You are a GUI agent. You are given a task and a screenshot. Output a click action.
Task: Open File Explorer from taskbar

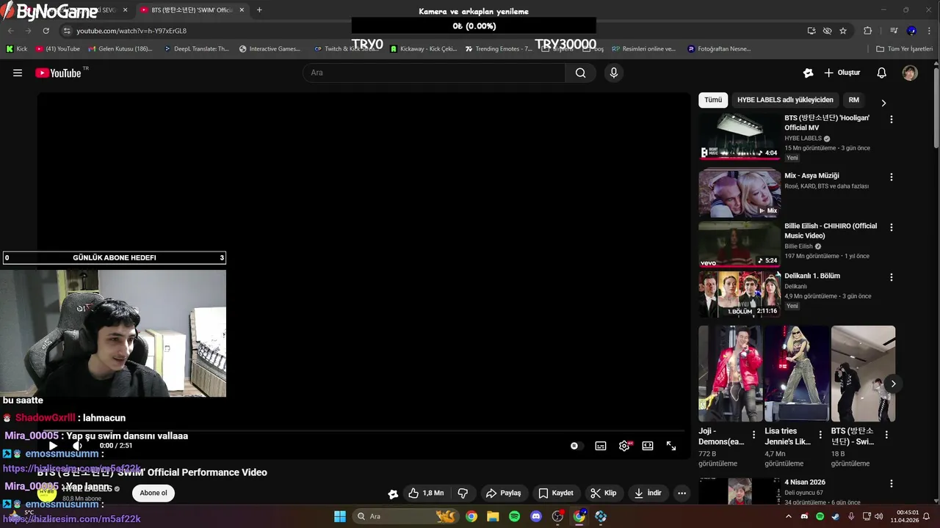pos(493,516)
